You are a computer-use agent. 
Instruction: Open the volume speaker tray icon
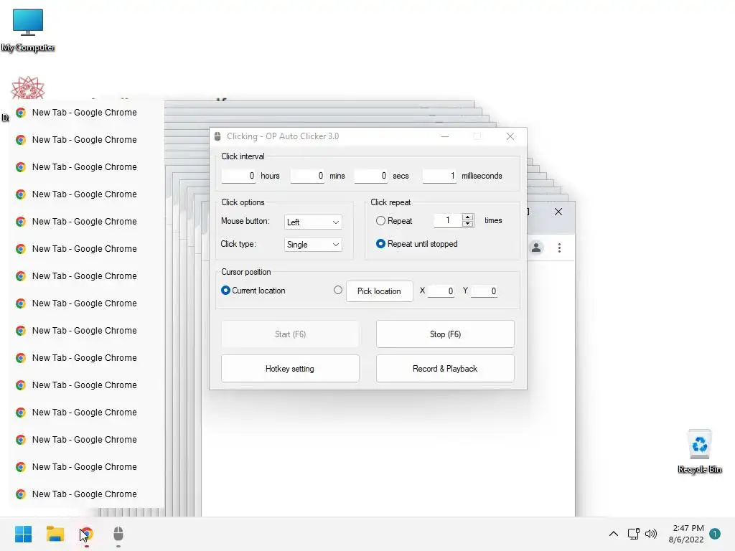coord(651,534)
